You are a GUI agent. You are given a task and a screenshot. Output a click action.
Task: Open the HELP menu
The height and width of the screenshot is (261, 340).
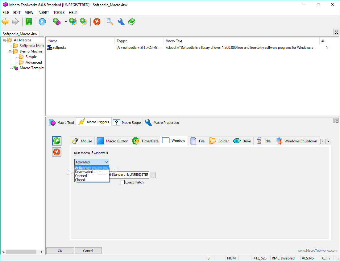pyautogui.click(x=73, y=13)
